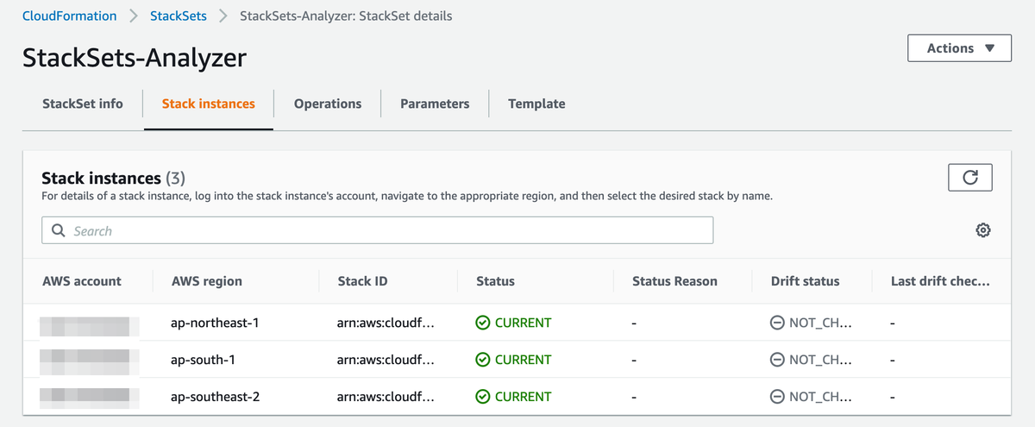The width and height of the screenshot is (1035, 427).
Task: Open table preferences gear icon
Action: point(982,230)
